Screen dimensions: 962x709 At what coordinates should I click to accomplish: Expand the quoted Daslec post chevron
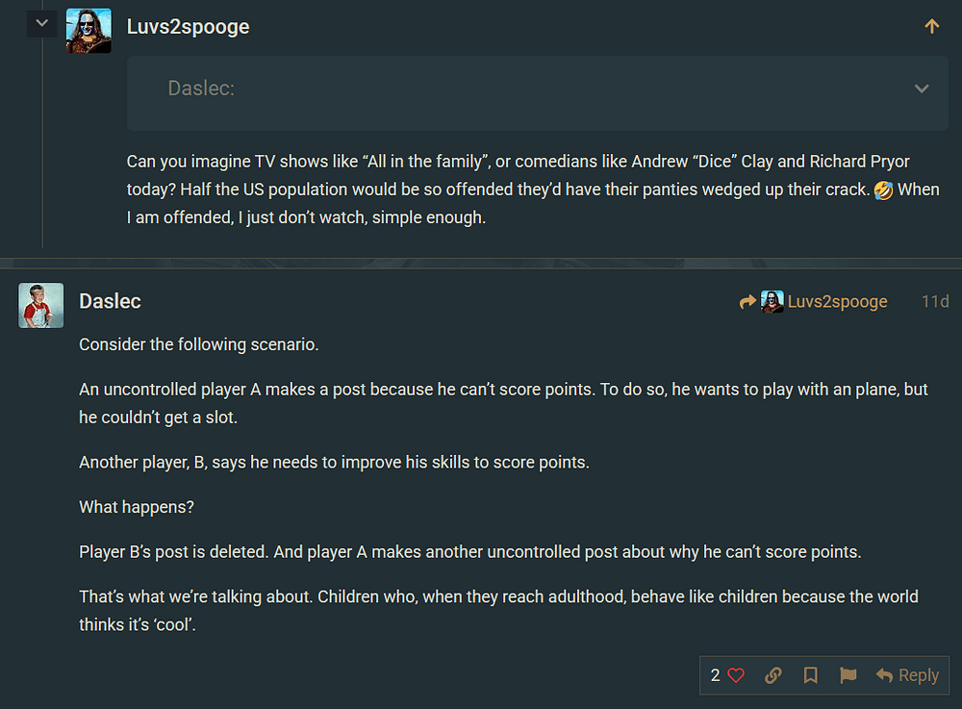point(921,89)
